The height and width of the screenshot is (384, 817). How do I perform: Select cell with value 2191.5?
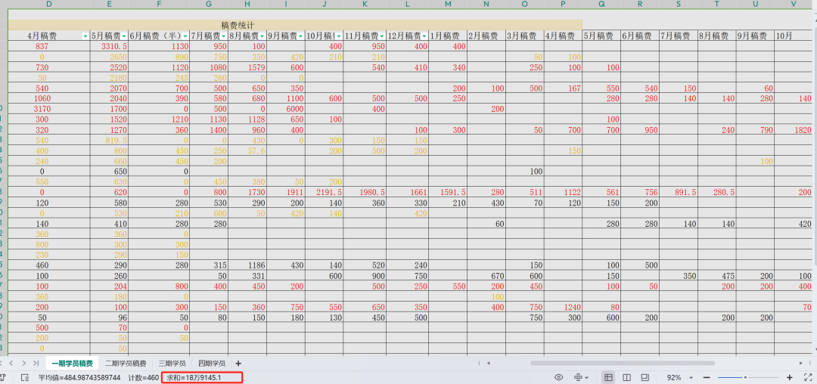point(324,192)
